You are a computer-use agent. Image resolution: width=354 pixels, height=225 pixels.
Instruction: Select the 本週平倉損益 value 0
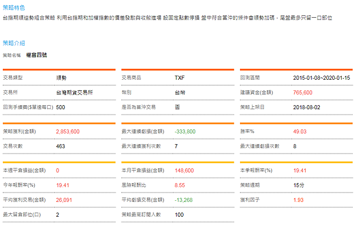58,171
